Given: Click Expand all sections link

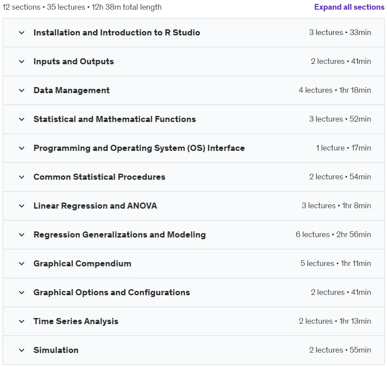Looking at the screenshot, I should (349, 7).
